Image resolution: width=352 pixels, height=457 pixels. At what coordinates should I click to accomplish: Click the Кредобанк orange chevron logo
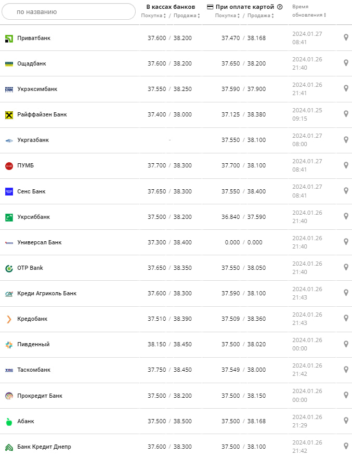9,319
